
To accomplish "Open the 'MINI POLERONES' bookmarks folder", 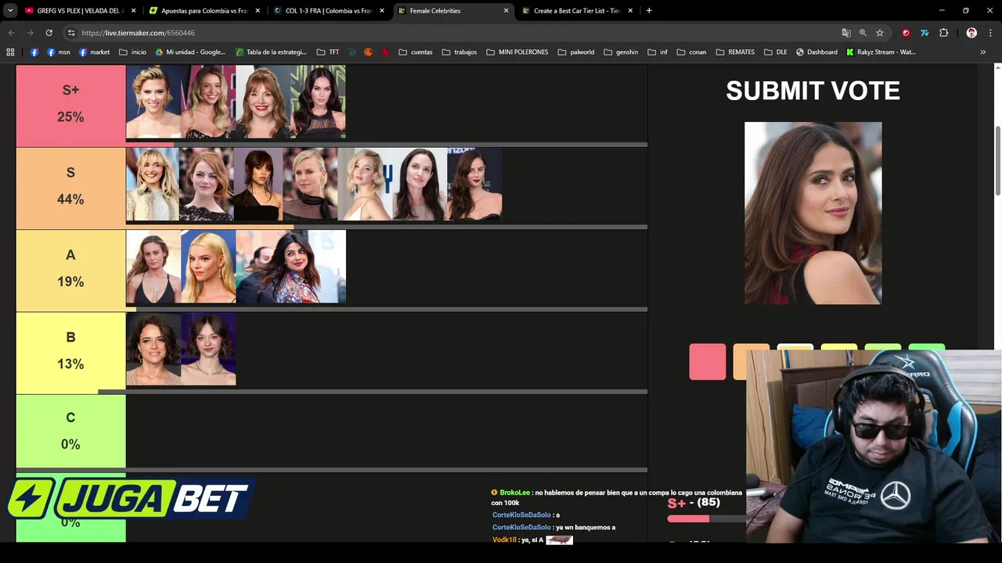I will [x=517, y=52].
